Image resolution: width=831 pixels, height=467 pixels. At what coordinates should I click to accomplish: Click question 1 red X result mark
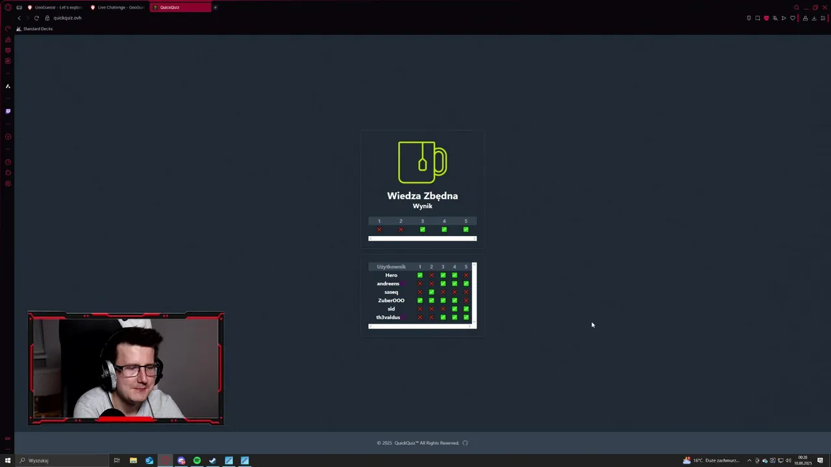coord(379,229)
